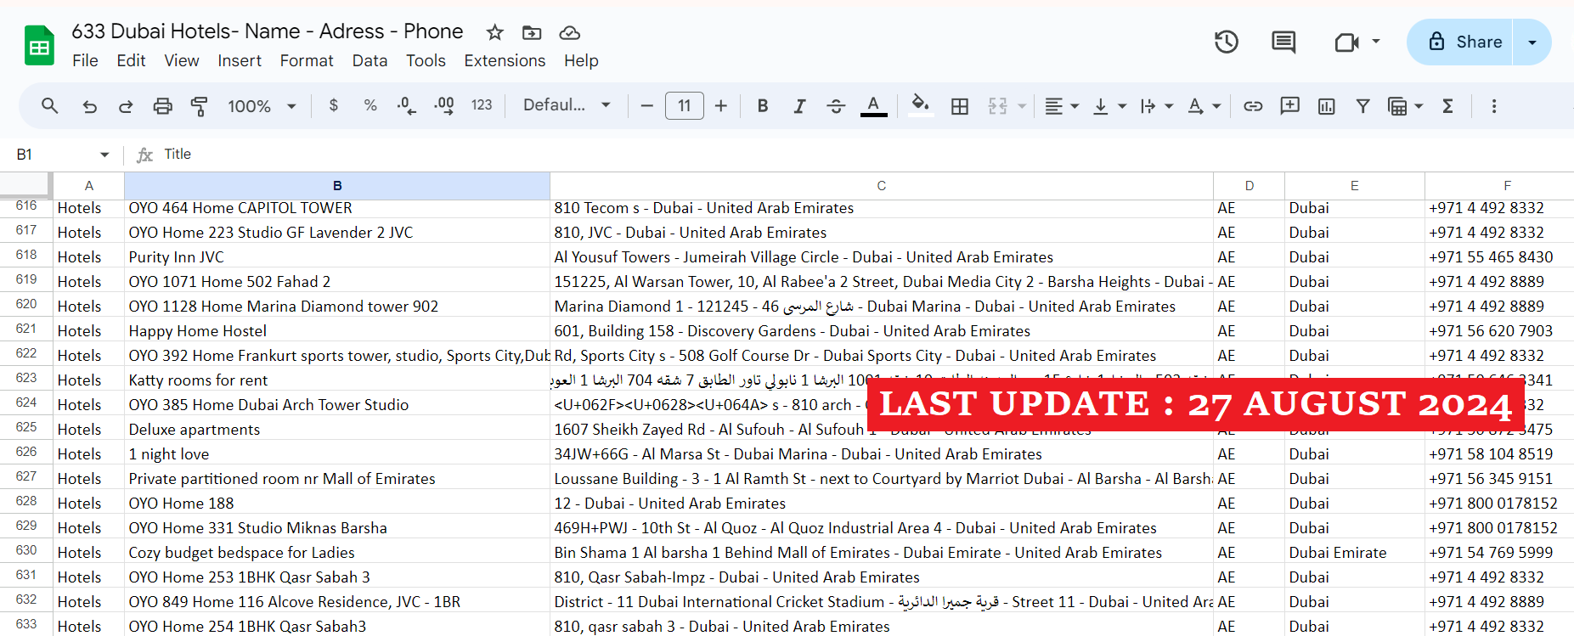Click the Name box showing B1
Screen dimensions: 1574x636
[x=62, y=155]
